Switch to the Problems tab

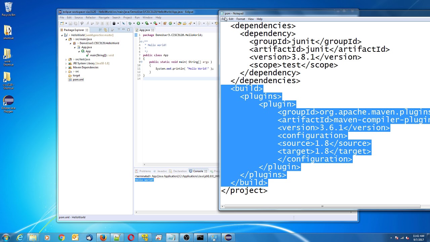tap(143, 171)
